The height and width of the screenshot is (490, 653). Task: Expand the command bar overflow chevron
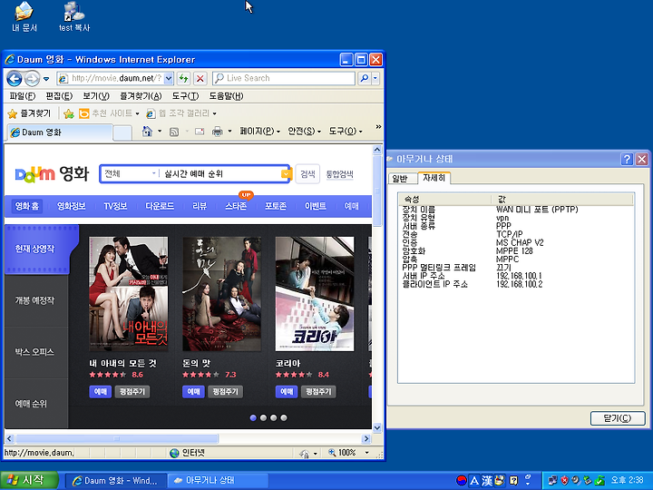378,127
